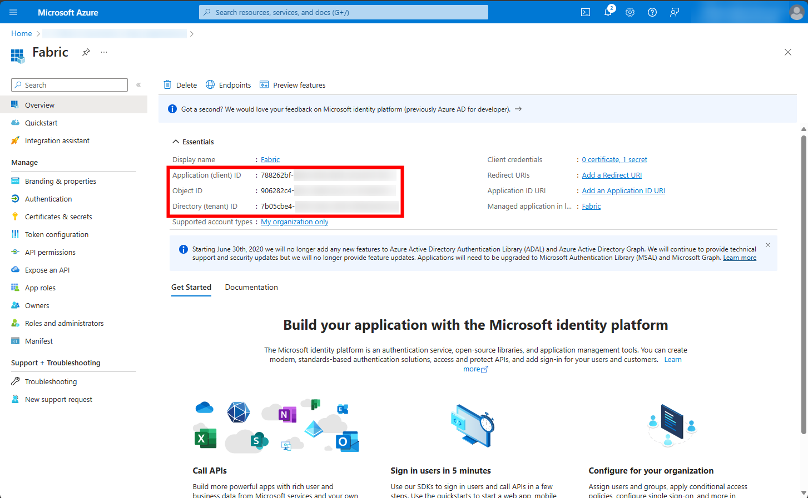Pin the Fabric blade
808x498 pixels.
click(x=86, y=52)
